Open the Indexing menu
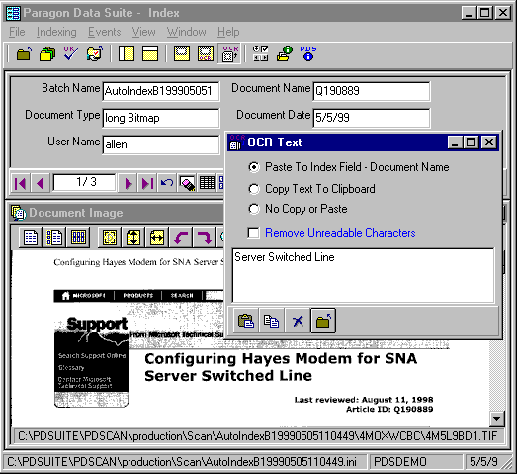517x474 pixels. tap(56, 32)
